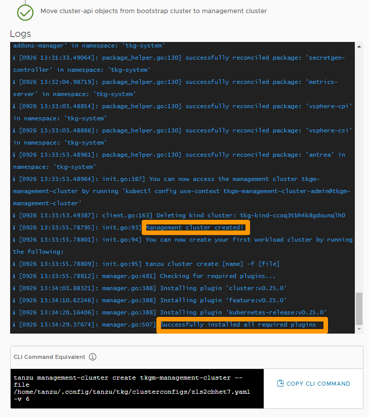Screen dimensions: 369x417
Task: Click the COPY CLI COMMAND button
Action: pyautogui.click(x=314, y=384)
